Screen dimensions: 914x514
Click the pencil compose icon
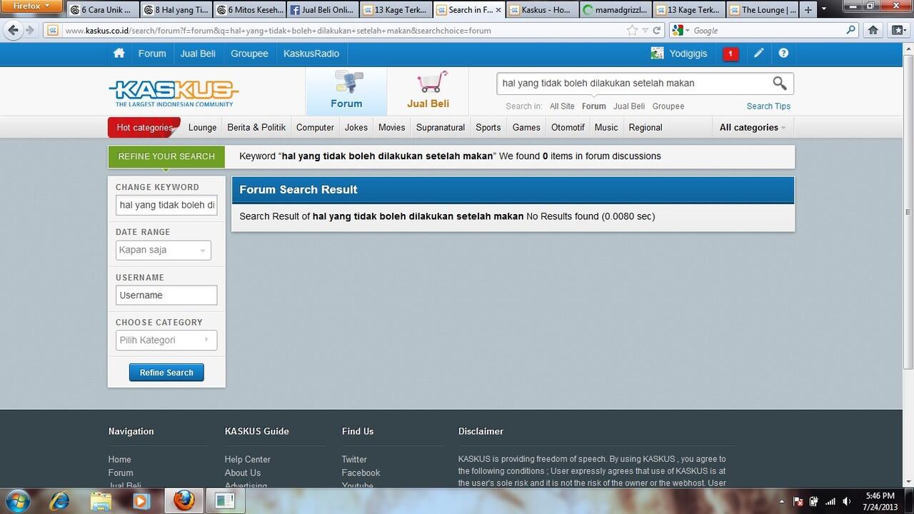[758, 54]
